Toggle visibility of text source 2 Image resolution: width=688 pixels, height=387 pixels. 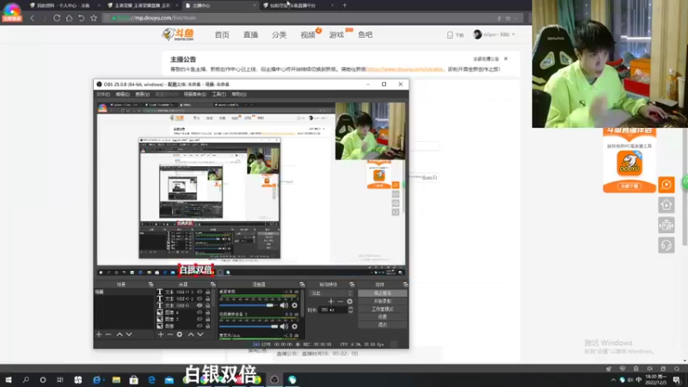point(200,298)
